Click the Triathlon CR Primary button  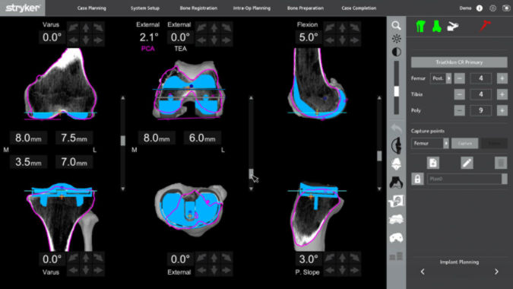[459, 62]
